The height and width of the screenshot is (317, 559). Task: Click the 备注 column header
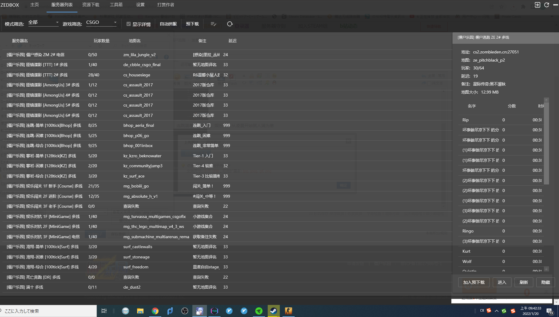coord(202,41)
